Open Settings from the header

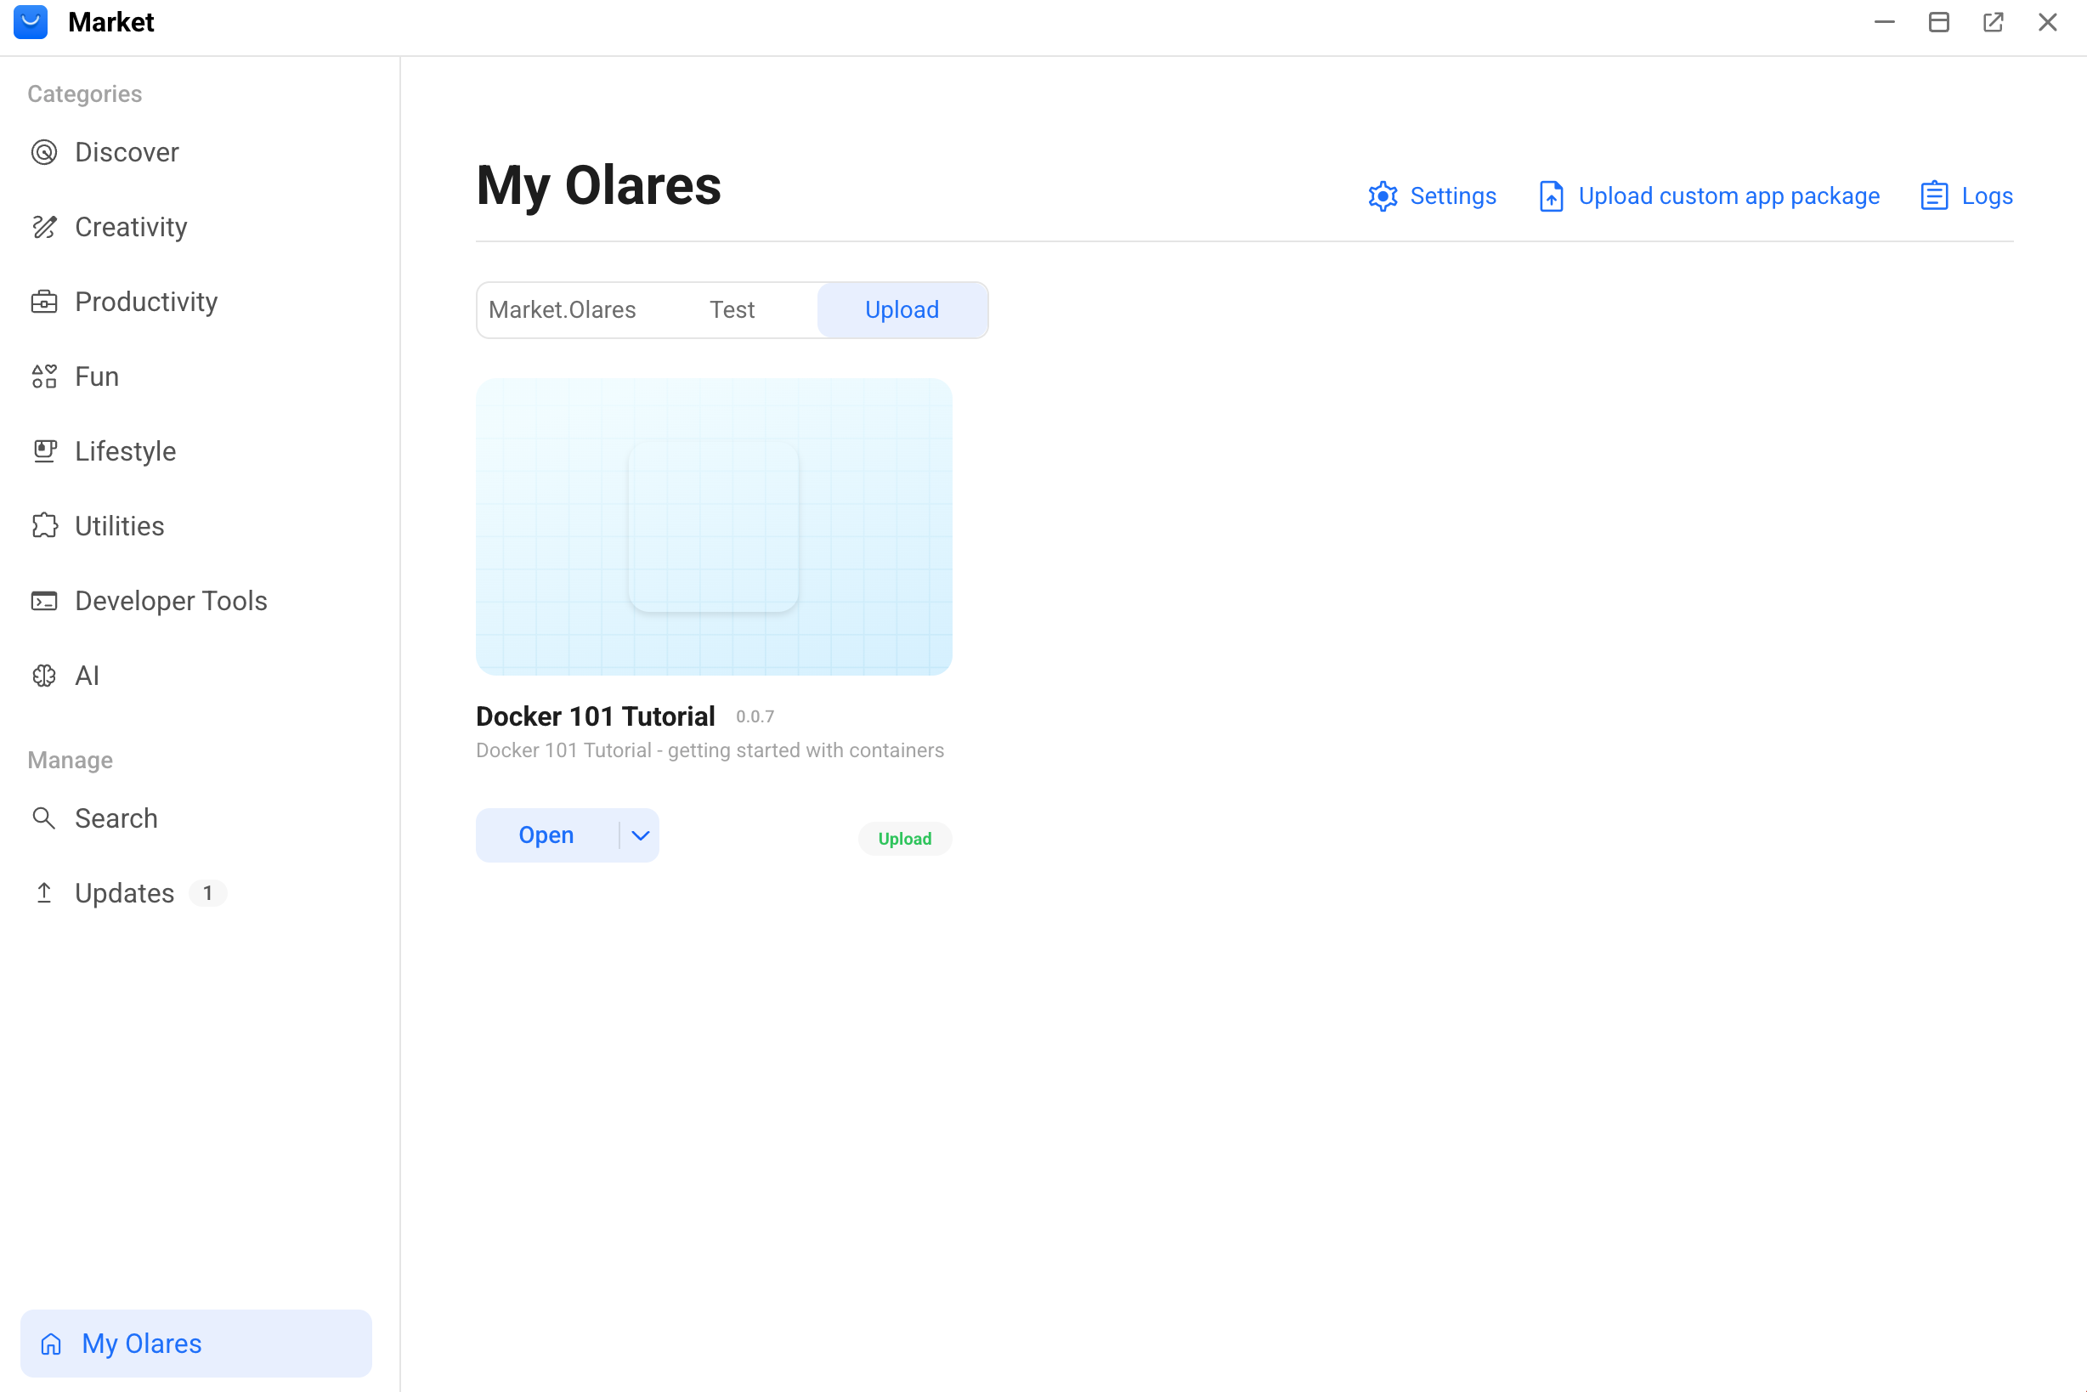point(1432,196)
